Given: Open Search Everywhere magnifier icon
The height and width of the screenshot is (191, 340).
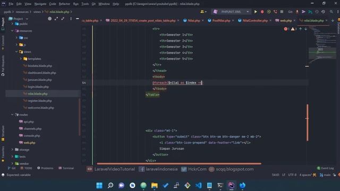Looking at the screenshot, I should coord(331,12).
